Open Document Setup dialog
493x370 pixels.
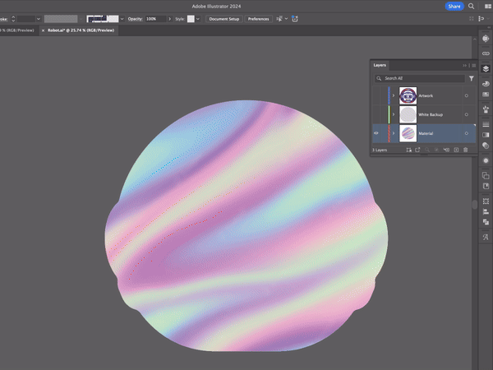click(224, 19)
